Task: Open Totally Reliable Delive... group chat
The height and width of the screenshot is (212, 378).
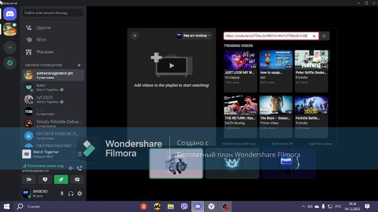Action: [53, 124]
